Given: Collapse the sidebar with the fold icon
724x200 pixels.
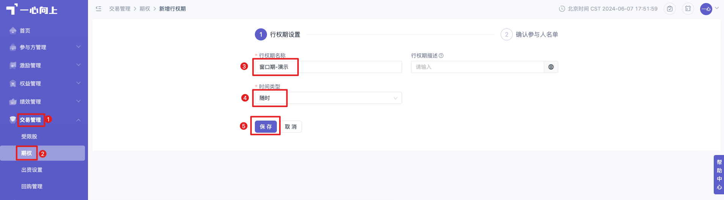Looking at the screenshot, I should 99,9.
